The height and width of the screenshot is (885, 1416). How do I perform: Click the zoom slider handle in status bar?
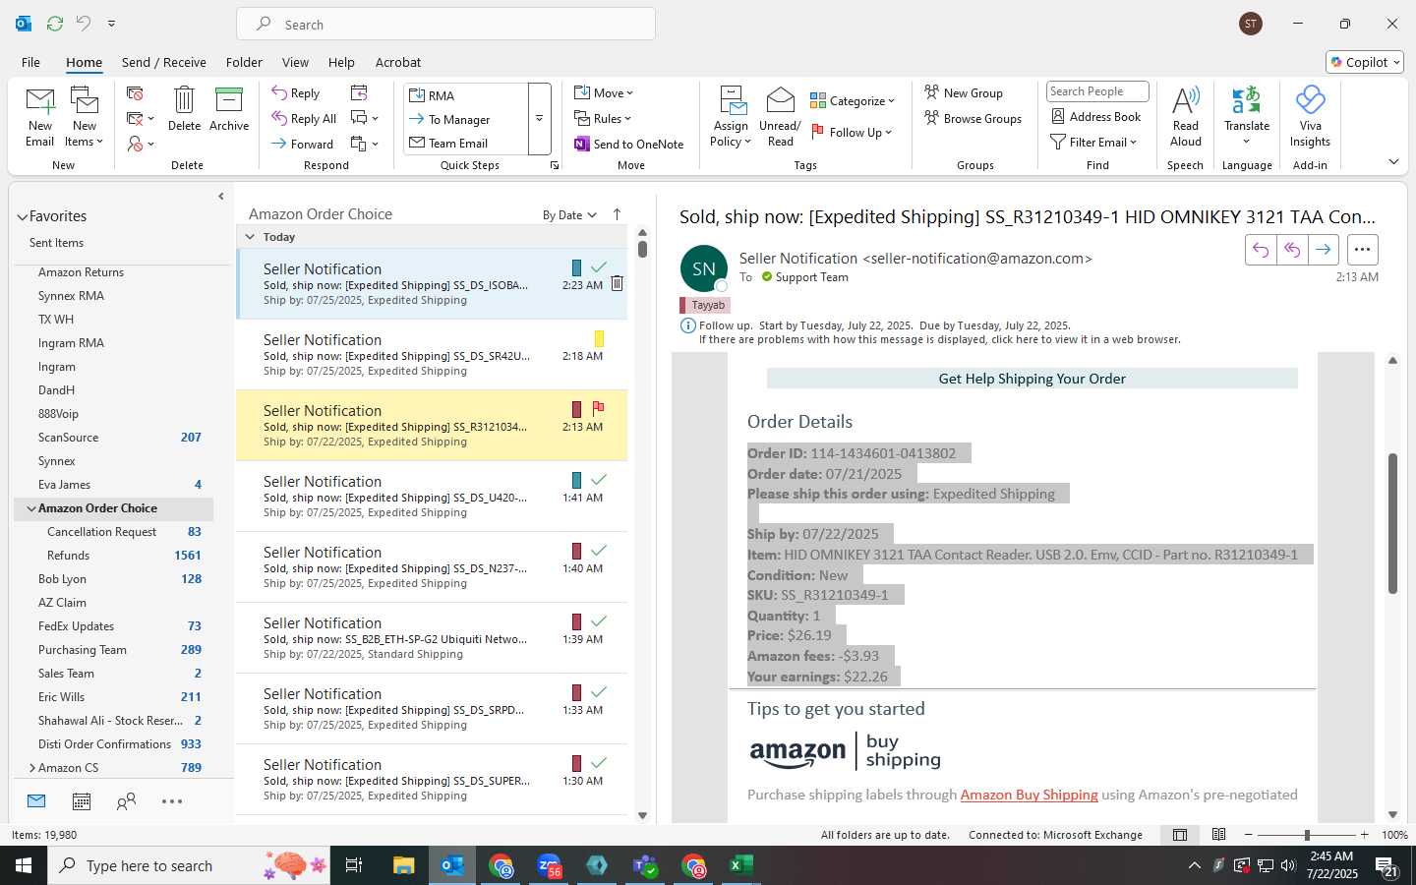pyautogui.click(x=1307, y=835)
